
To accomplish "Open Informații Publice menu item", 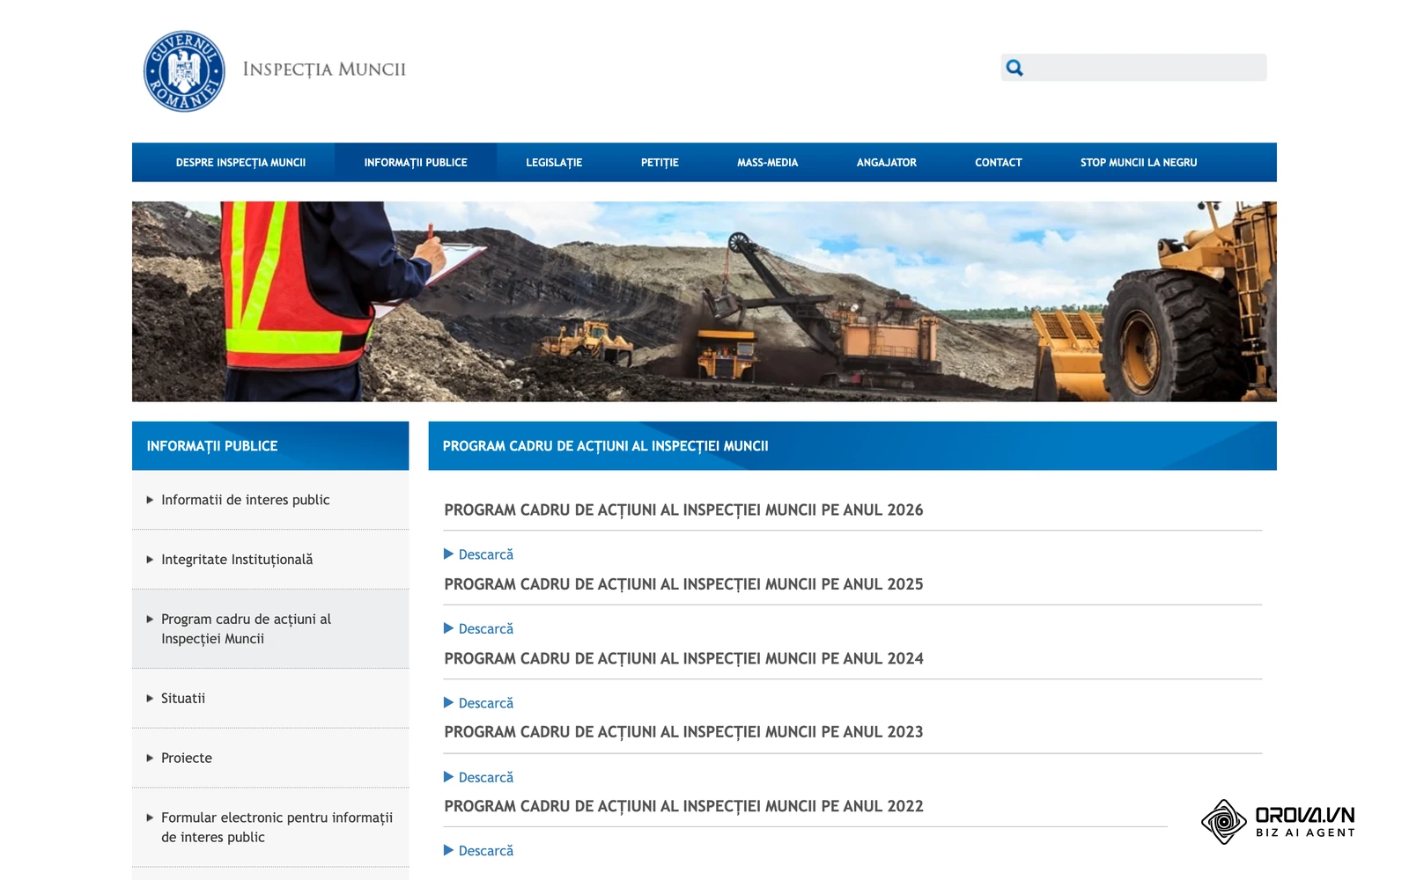I will [416, 163].
